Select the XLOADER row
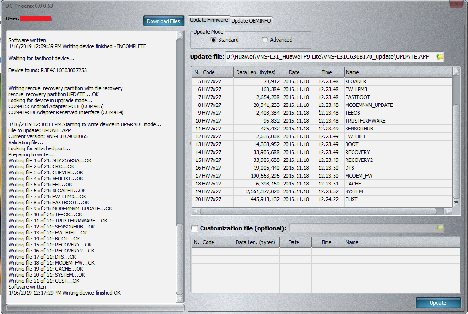Image resolution: width=468 pixels, height=314 pixels. [322, 81]
